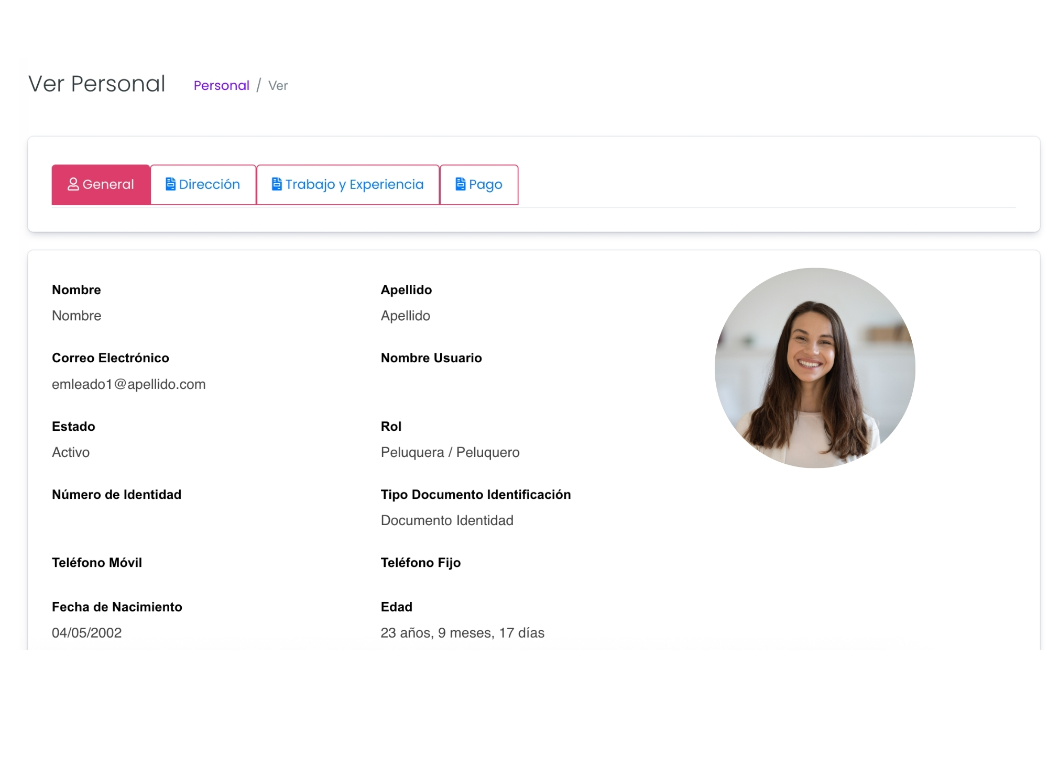
Task: Open the Trabajo y Experiencia tab
Action: 348,184
